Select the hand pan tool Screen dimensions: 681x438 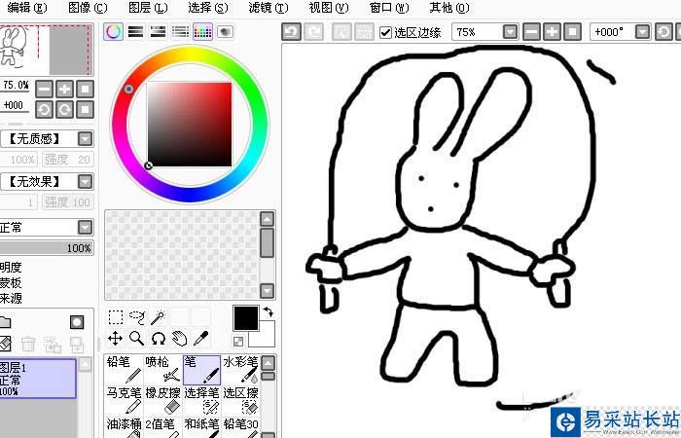tap(179, 338)
